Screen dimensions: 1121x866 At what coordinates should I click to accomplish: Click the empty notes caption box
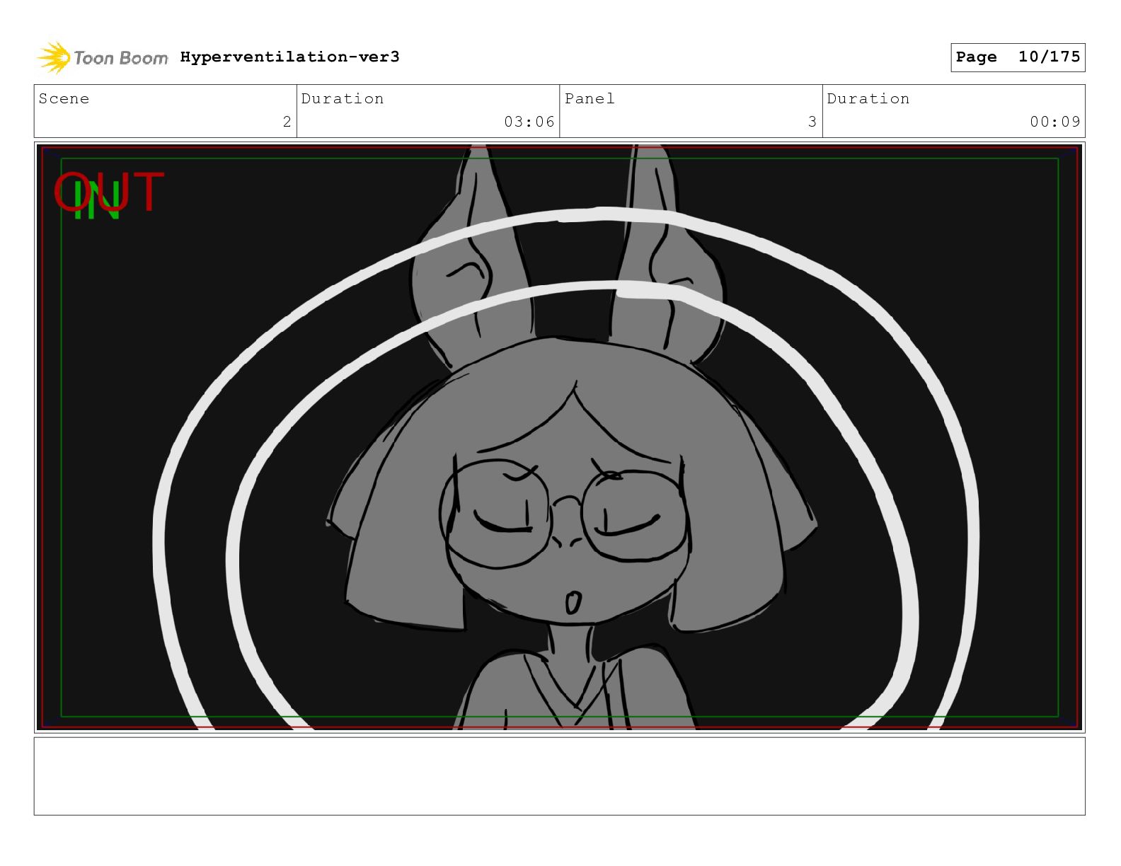[560, 776]
